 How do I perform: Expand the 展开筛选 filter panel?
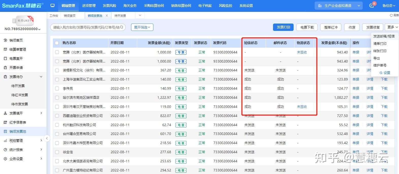click(142, 27)
